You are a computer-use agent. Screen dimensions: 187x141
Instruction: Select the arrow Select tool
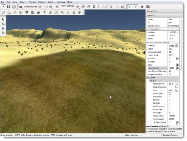[x=3, y=20]
